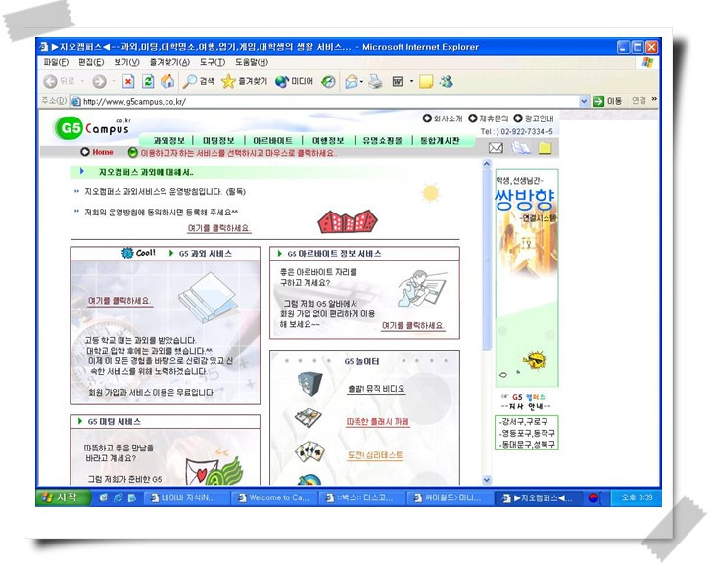Screen dimensions: 712x568
Task: Click the playing cards icon in G5 놀이터
Action: 309,451
